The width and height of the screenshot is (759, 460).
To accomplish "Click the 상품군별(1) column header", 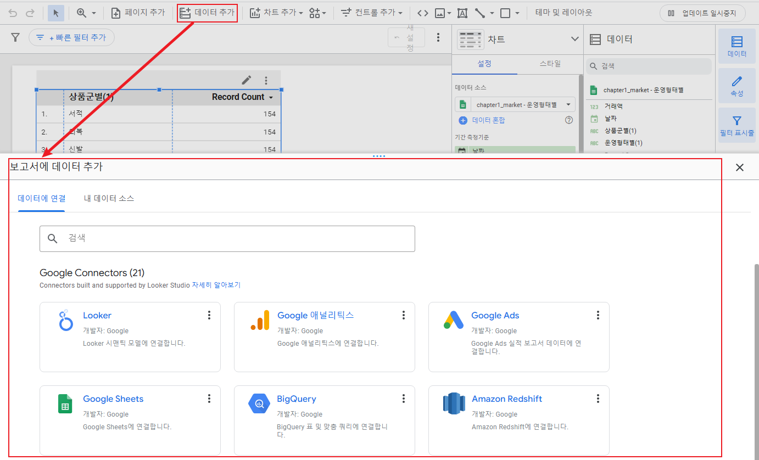I will tap(91, 97).
